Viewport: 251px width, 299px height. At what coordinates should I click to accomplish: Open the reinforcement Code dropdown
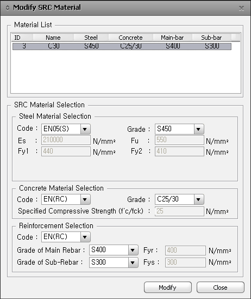click(x=66, y=237)
